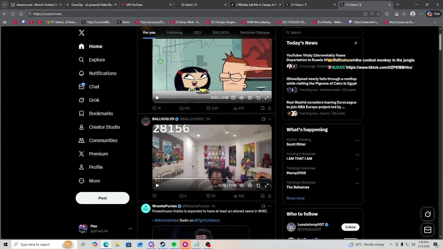Click the Post button

pyautogui.click(x=102, y=198)
